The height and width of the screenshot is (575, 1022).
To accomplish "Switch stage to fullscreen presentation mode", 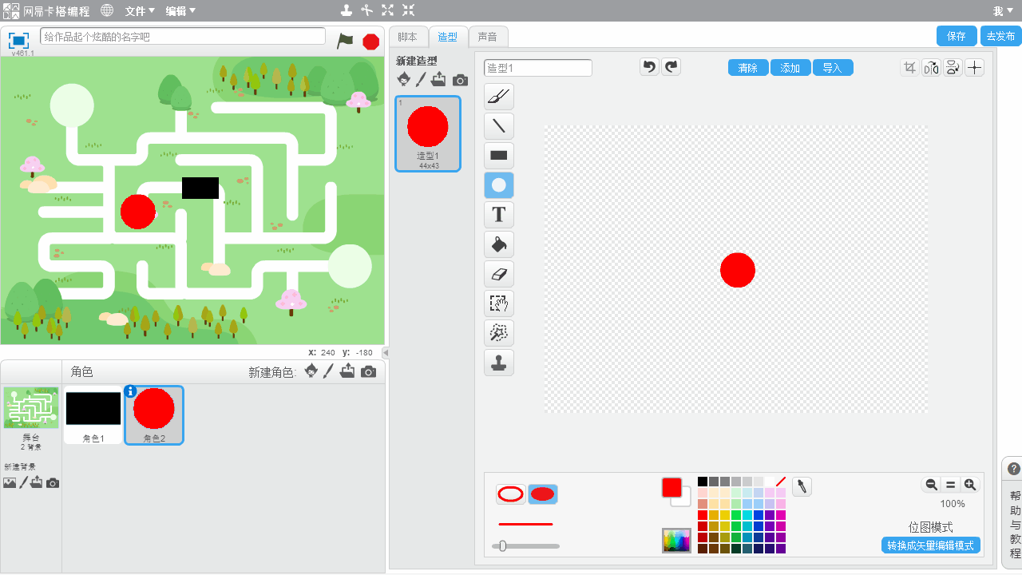I will [18, 40].
